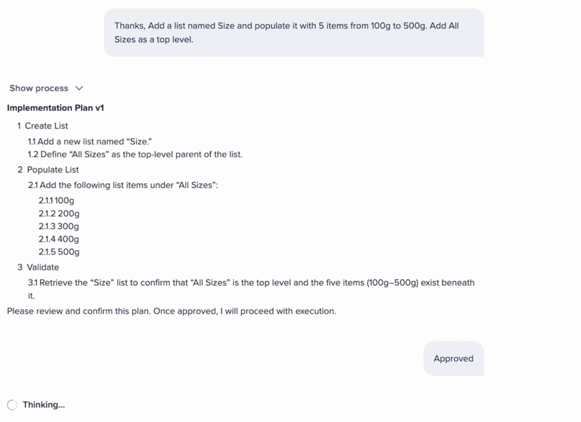The height and width of the screenshot is (422, 581).
Task: Expand the Show process chevron arrow
Action: point(79,88)
